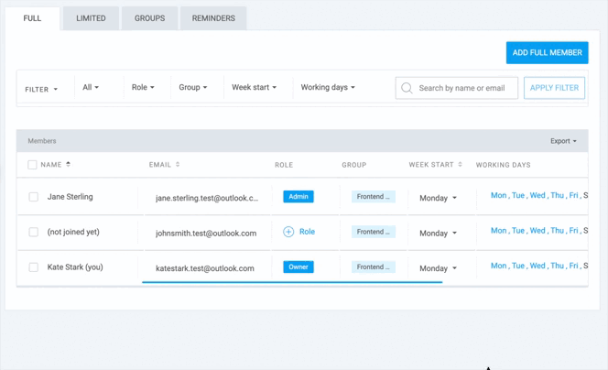Click Jane Sterling's Admin role badge
Screen dimensions: 608x370
point(298,197)
